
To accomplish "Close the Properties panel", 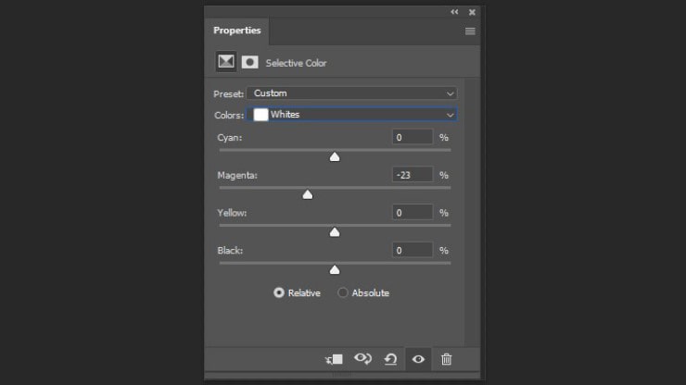I will coord(472,12).
